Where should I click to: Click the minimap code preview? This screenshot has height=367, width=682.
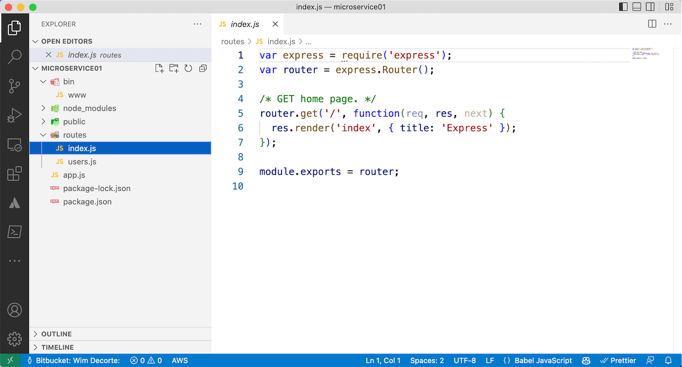[645, 53]
